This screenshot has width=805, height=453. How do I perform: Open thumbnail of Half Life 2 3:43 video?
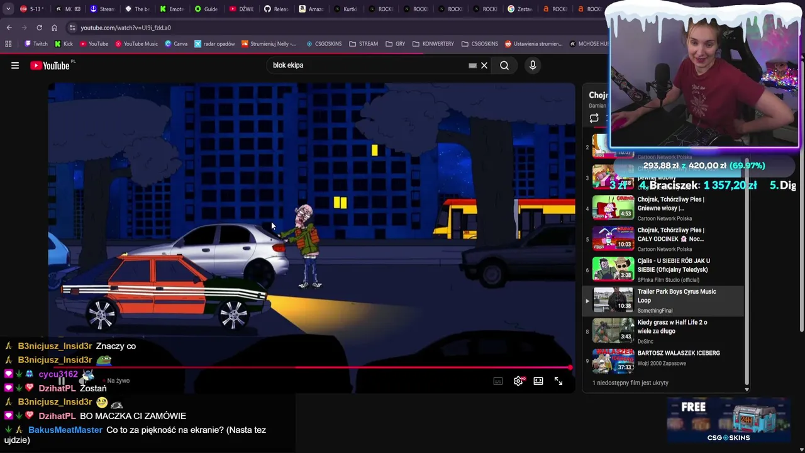pos(613,330)
